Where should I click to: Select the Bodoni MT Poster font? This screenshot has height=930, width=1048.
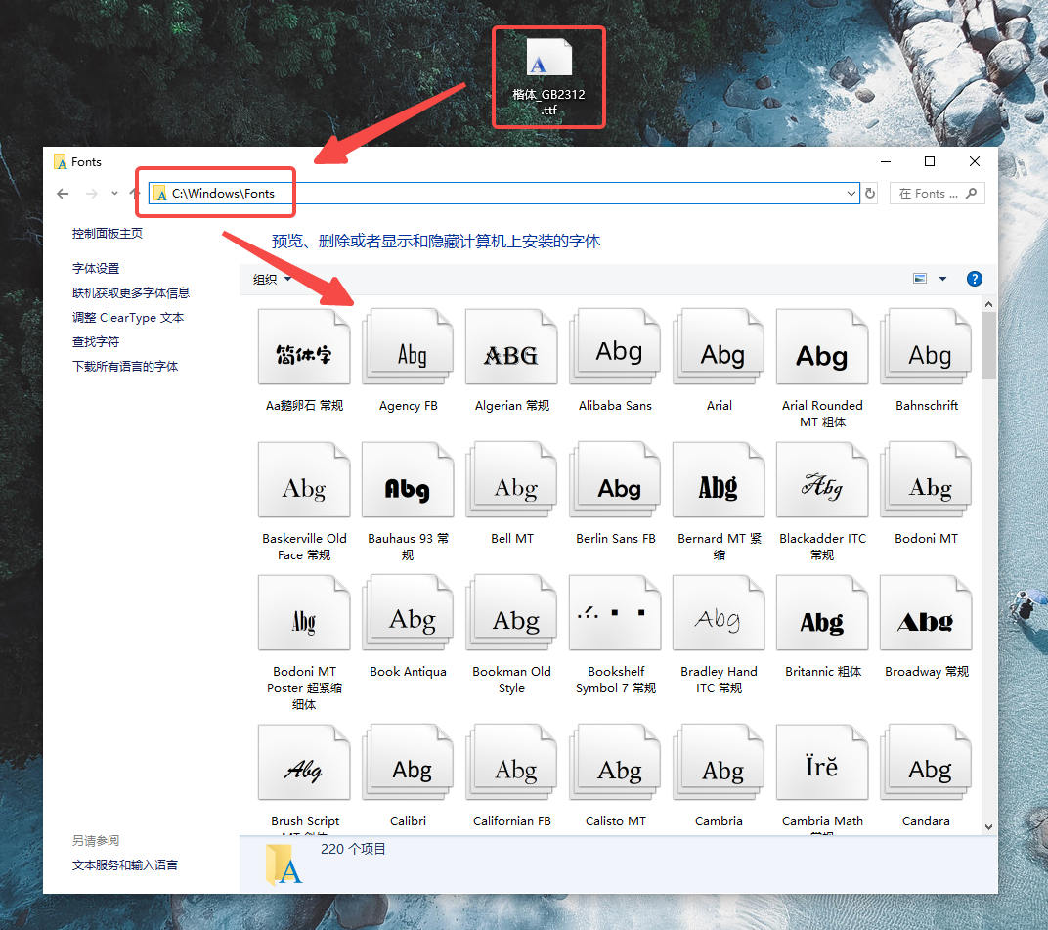pyautogui.click(x=304, y=643)
